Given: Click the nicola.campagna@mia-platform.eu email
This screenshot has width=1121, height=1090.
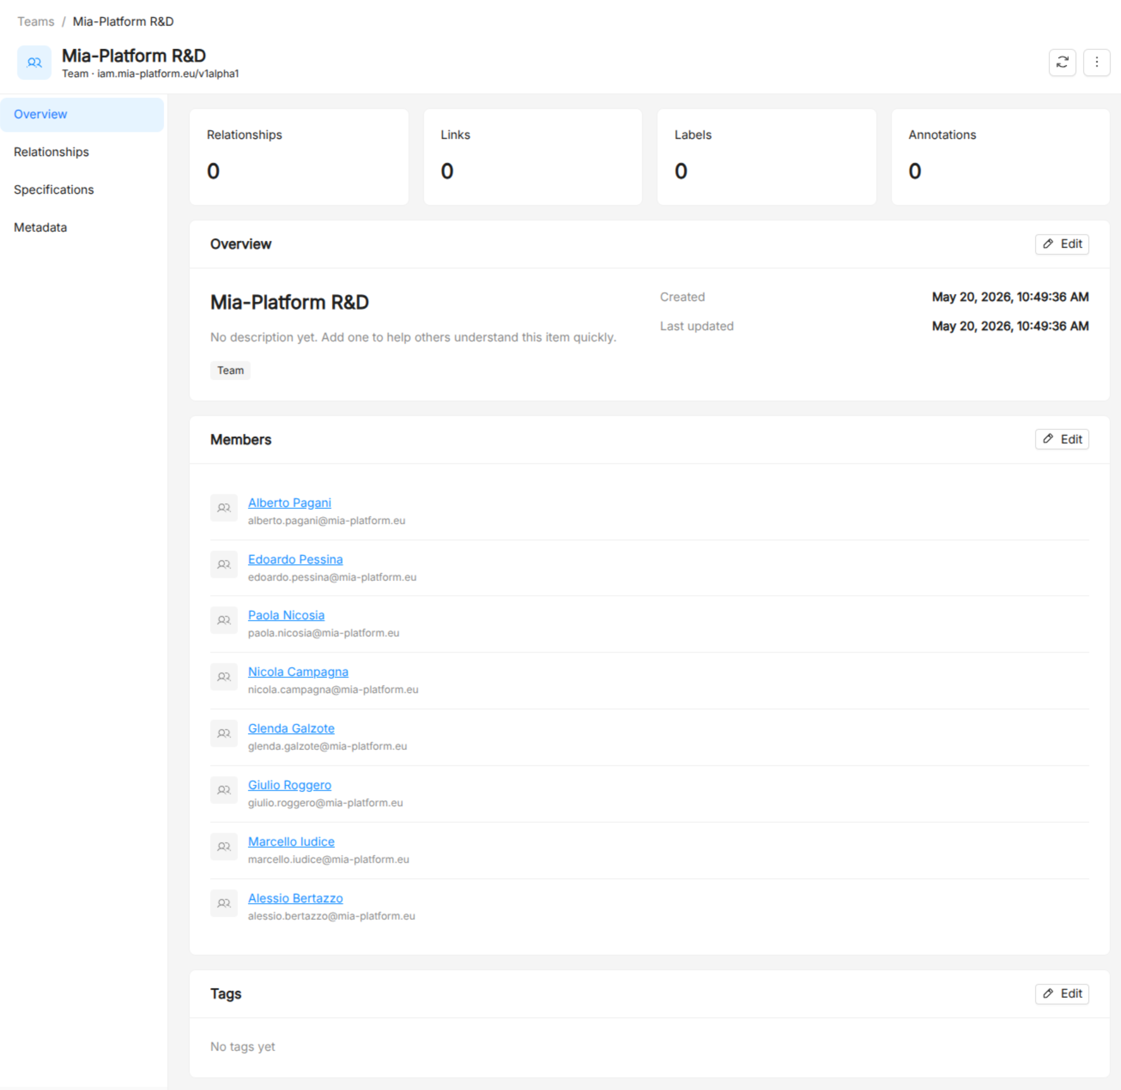Looking at the screenshot, I should click(333, 690).
